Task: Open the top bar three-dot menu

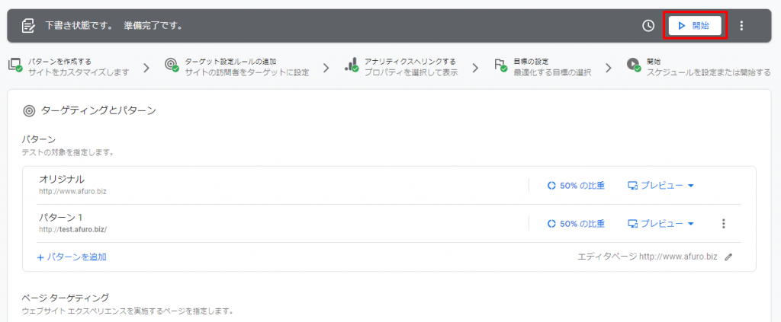Action: pyautogui.click(x=741, y=26)
